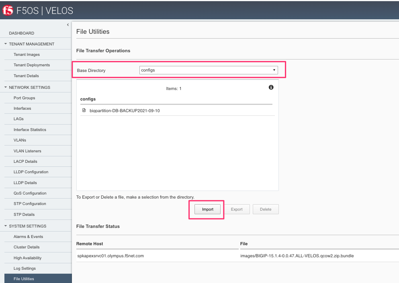View Interface Statistics
The width and height of the screenshot is (399, 283).
(30, 129)
